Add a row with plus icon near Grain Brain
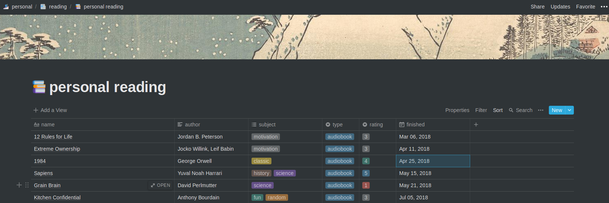 19,185
